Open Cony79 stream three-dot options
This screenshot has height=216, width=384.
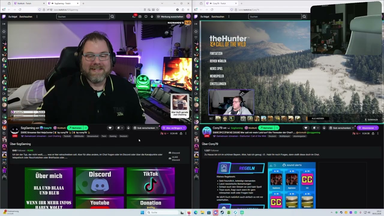pos(378,133)
